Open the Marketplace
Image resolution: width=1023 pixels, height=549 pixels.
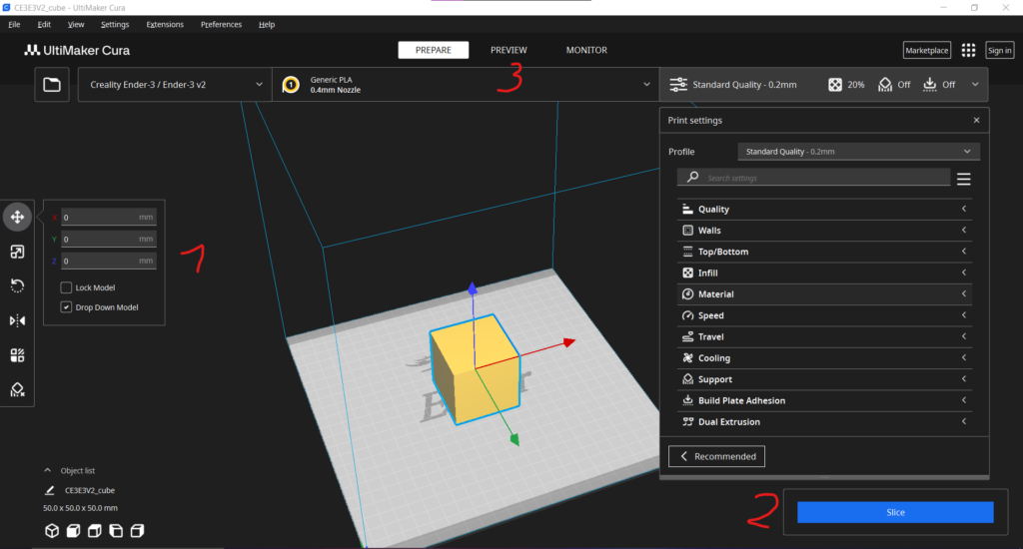pos(927,50)
